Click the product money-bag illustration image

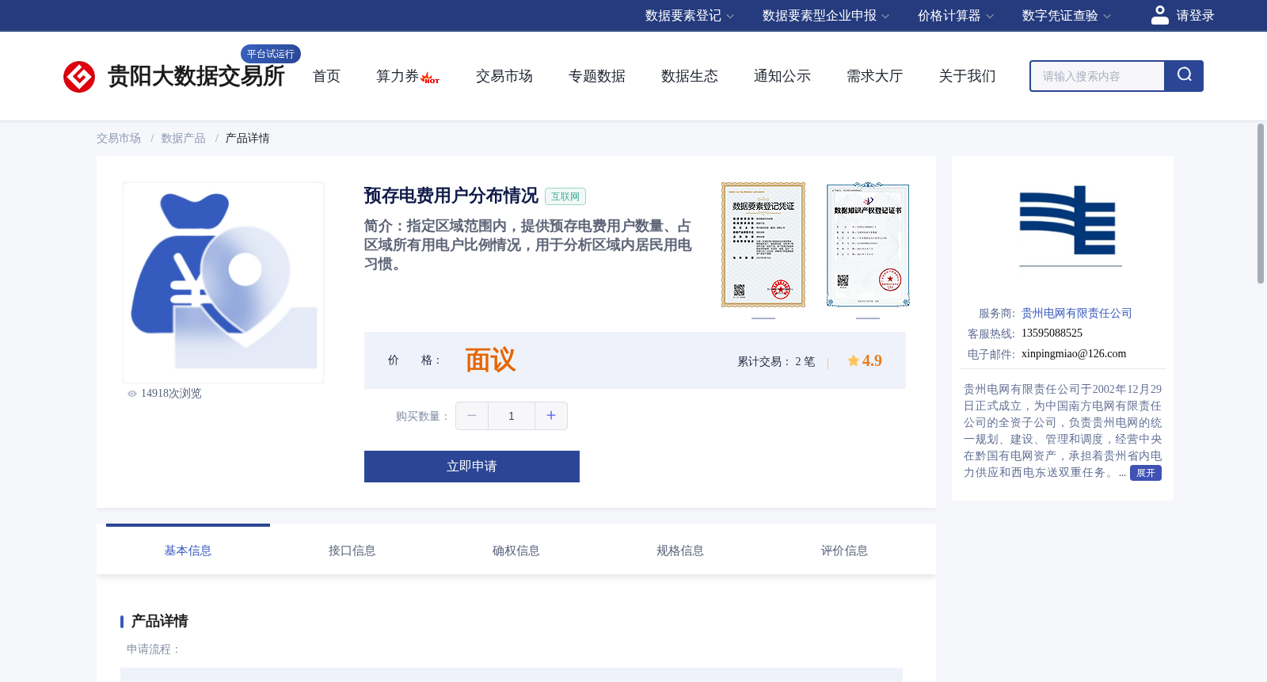coord(223,283)
